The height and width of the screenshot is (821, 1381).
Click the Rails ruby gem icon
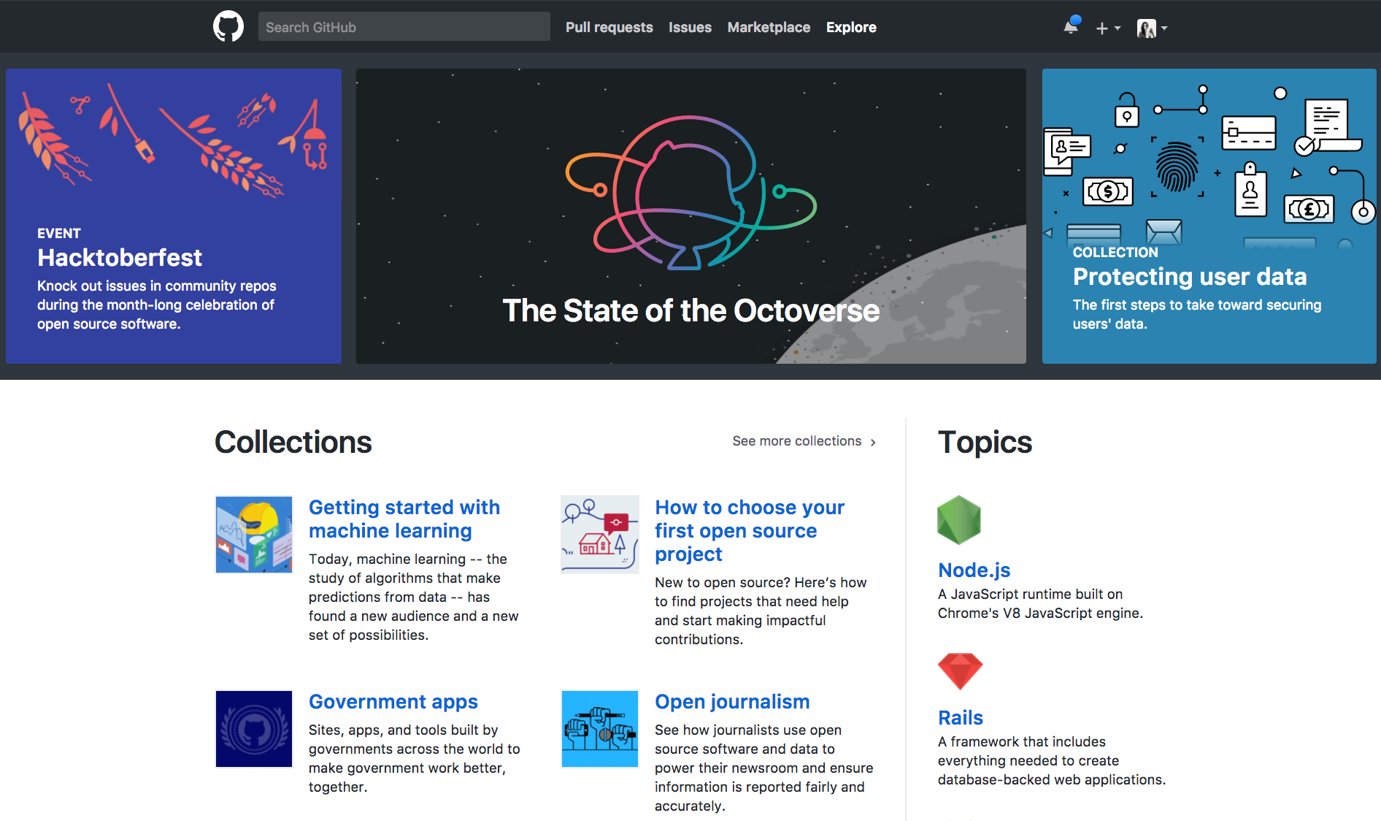pos(961,671)
